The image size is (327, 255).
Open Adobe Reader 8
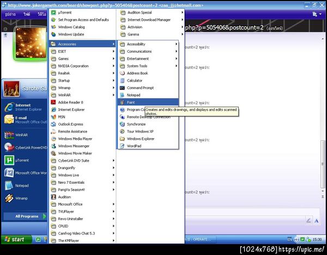(x=82, y=102)
